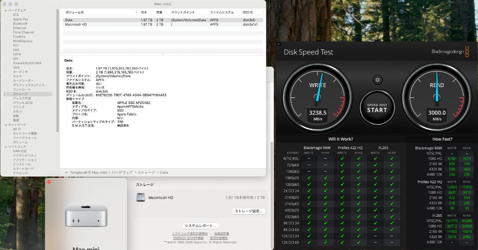Toggle sort order on ボリューム名 column arrow
This screenshot has width=478, height=250.
pos(136,12)
